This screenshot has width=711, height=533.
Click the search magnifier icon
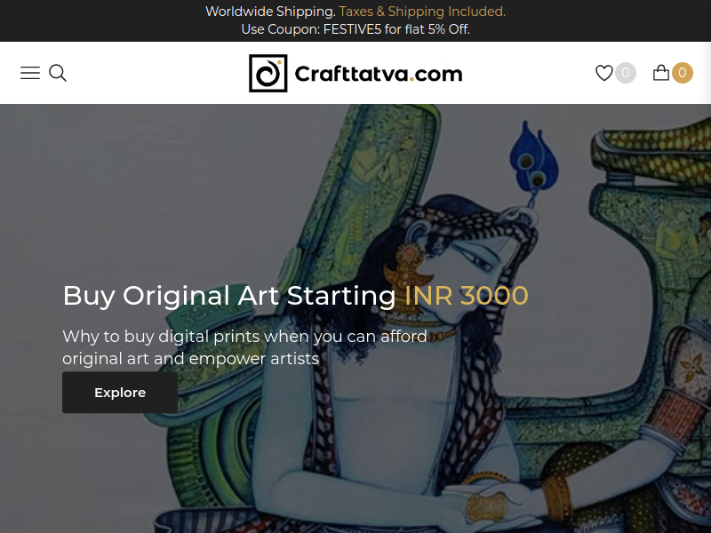tap(58, 73)
